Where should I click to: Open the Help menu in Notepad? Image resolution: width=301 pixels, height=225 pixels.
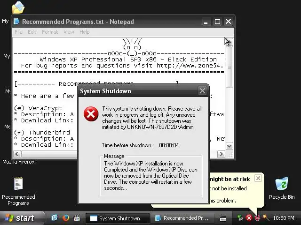coord(85,32)
